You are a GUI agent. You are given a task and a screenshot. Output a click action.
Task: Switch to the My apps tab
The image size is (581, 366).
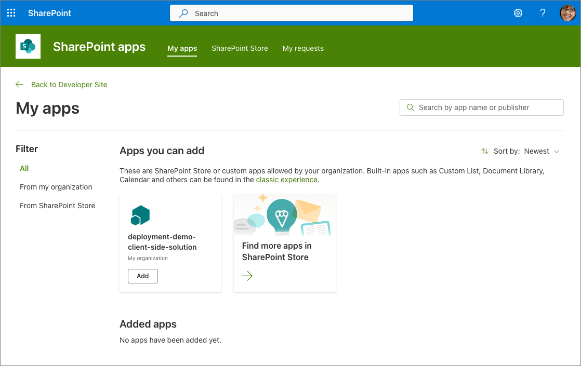click(x=182, y=48)
